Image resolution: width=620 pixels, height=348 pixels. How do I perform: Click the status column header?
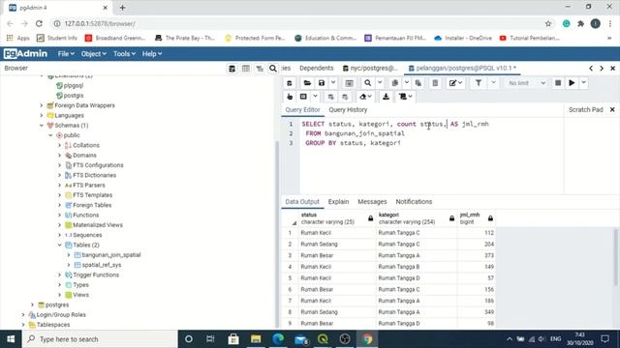(336, 218)
